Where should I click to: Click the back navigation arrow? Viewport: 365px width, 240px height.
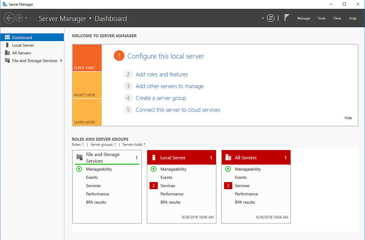pyautogui.click(x=9, y=18)
